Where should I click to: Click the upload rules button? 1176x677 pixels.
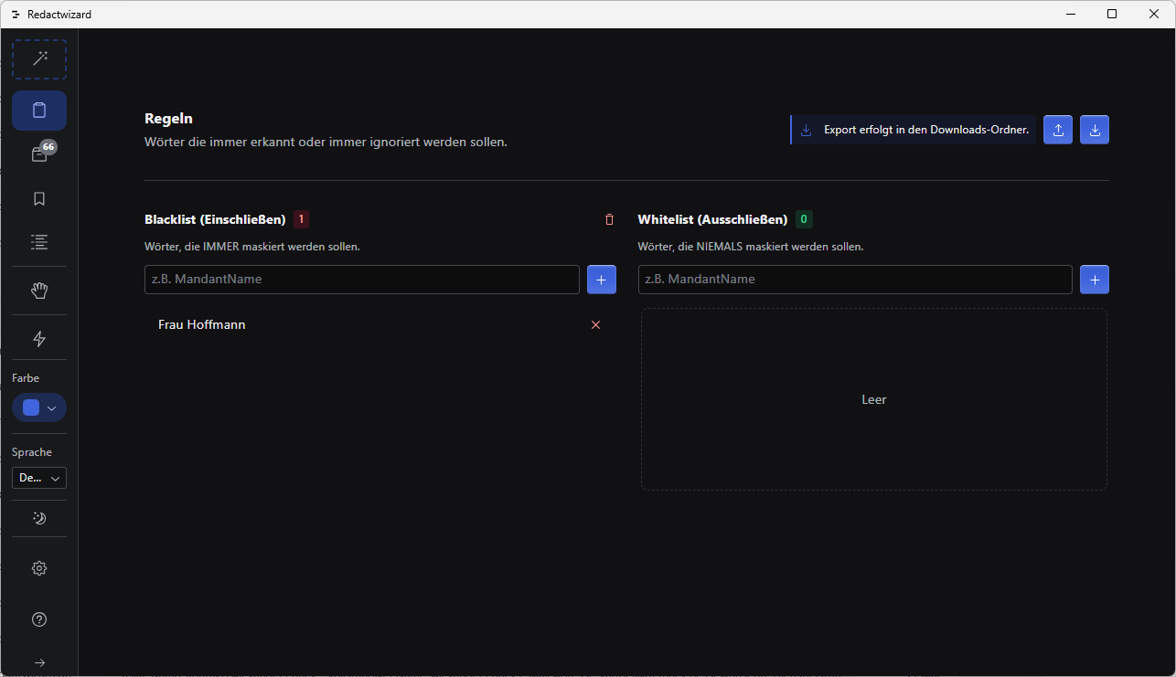pos(1058,130)
